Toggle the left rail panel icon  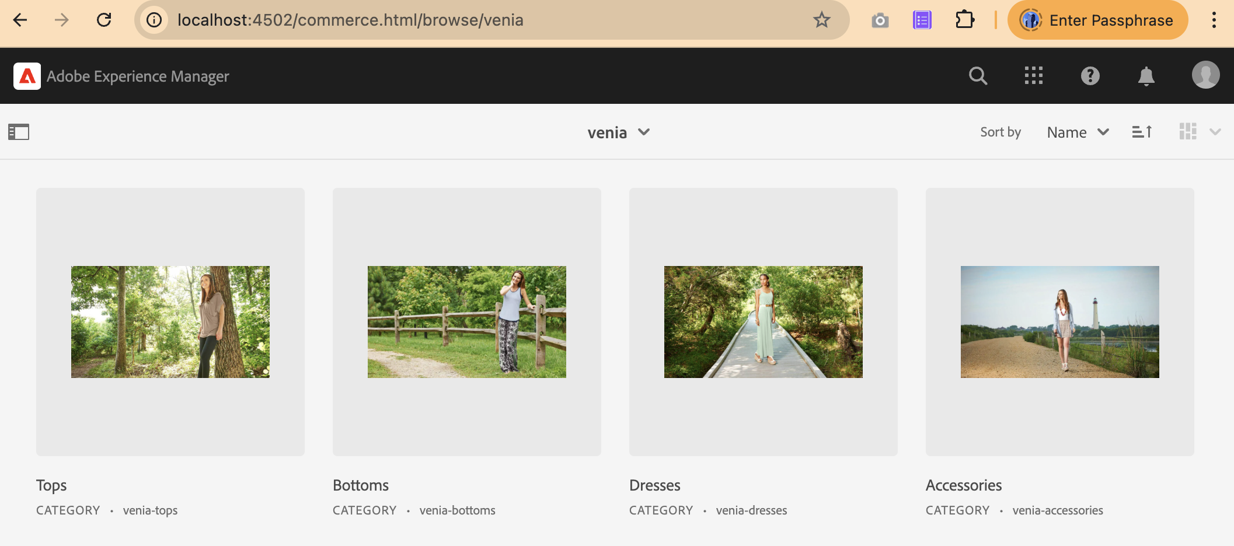click(19, 132)
